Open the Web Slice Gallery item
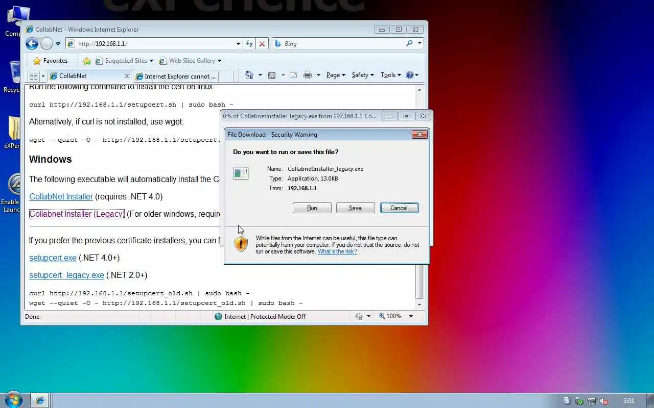 190,61
